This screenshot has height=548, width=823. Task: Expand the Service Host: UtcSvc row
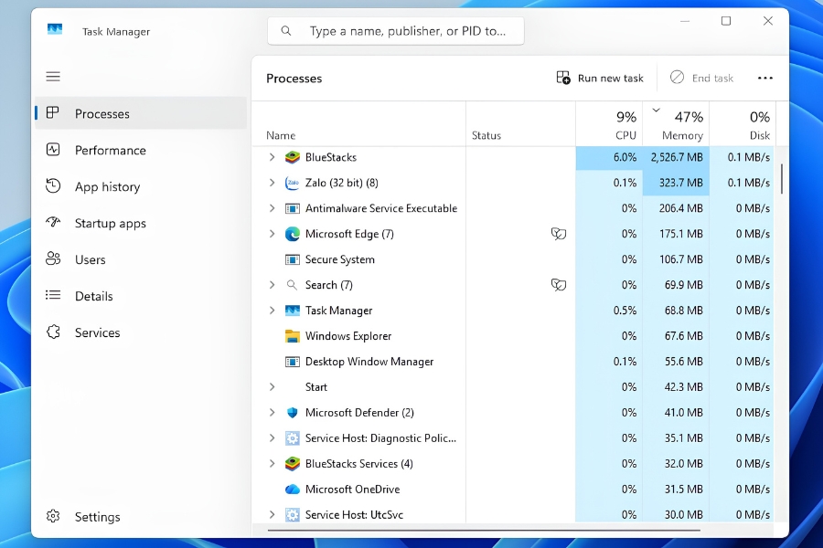[272, 514]
